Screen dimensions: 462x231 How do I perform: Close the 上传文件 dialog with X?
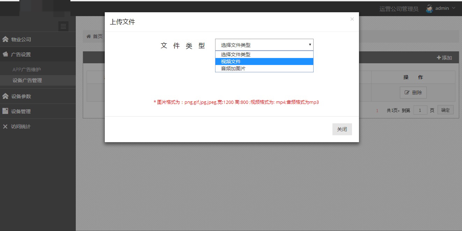352,19
